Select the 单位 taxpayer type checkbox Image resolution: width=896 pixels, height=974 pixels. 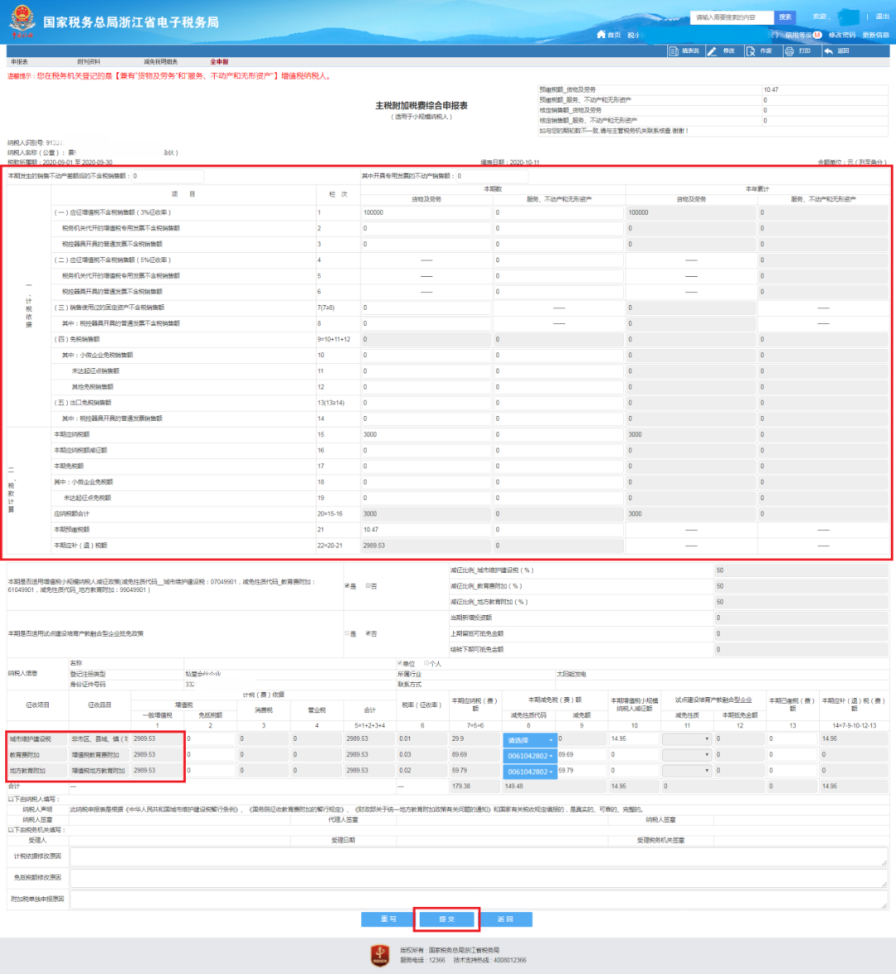[x=400, y=663]
